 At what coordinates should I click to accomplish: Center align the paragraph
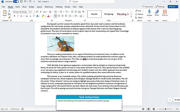(59, 16)
